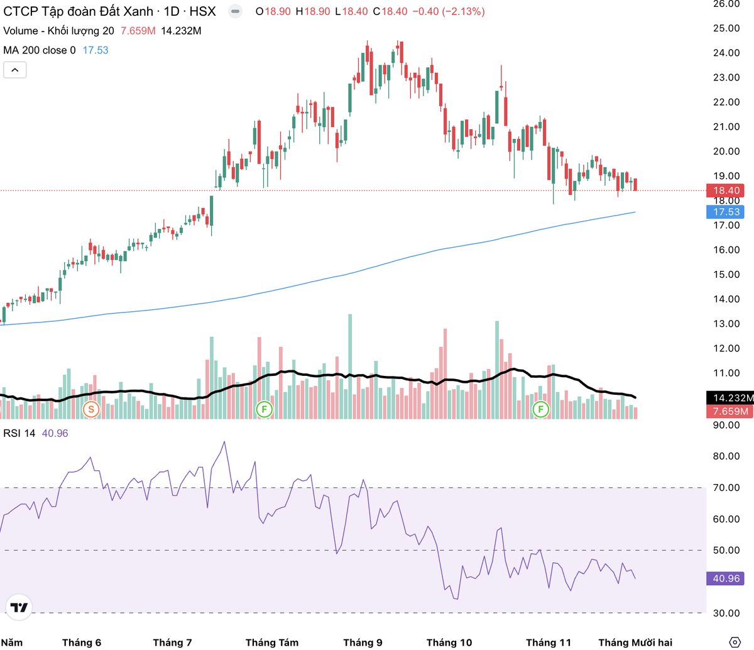Select the RSI 14 indicator legend

pyautogui.click(x=19, y=433)
